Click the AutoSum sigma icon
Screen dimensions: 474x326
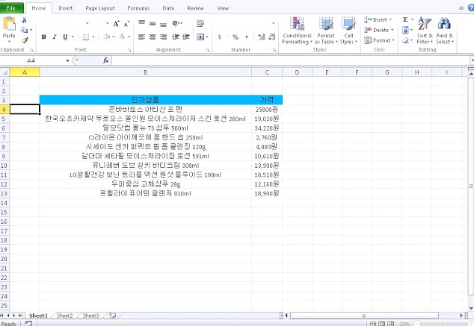[x=406, y=19]
